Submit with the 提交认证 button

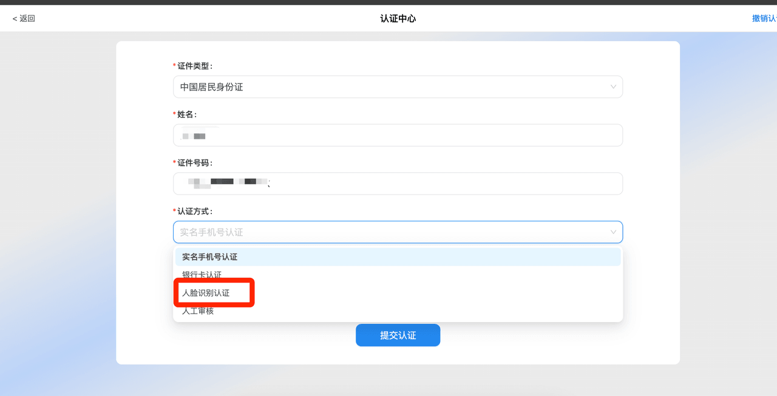pos(398,335)
